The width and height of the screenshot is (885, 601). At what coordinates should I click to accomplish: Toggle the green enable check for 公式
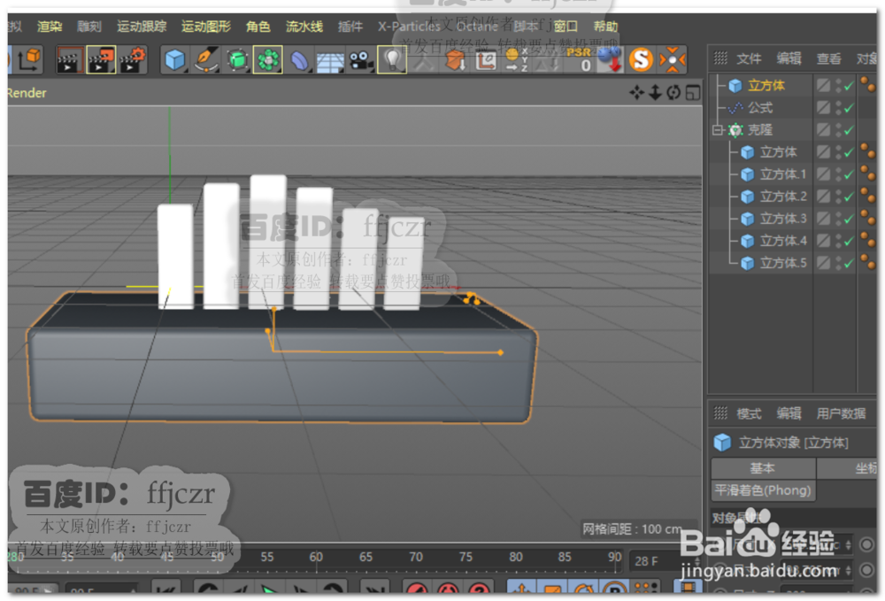click(849, 107)
